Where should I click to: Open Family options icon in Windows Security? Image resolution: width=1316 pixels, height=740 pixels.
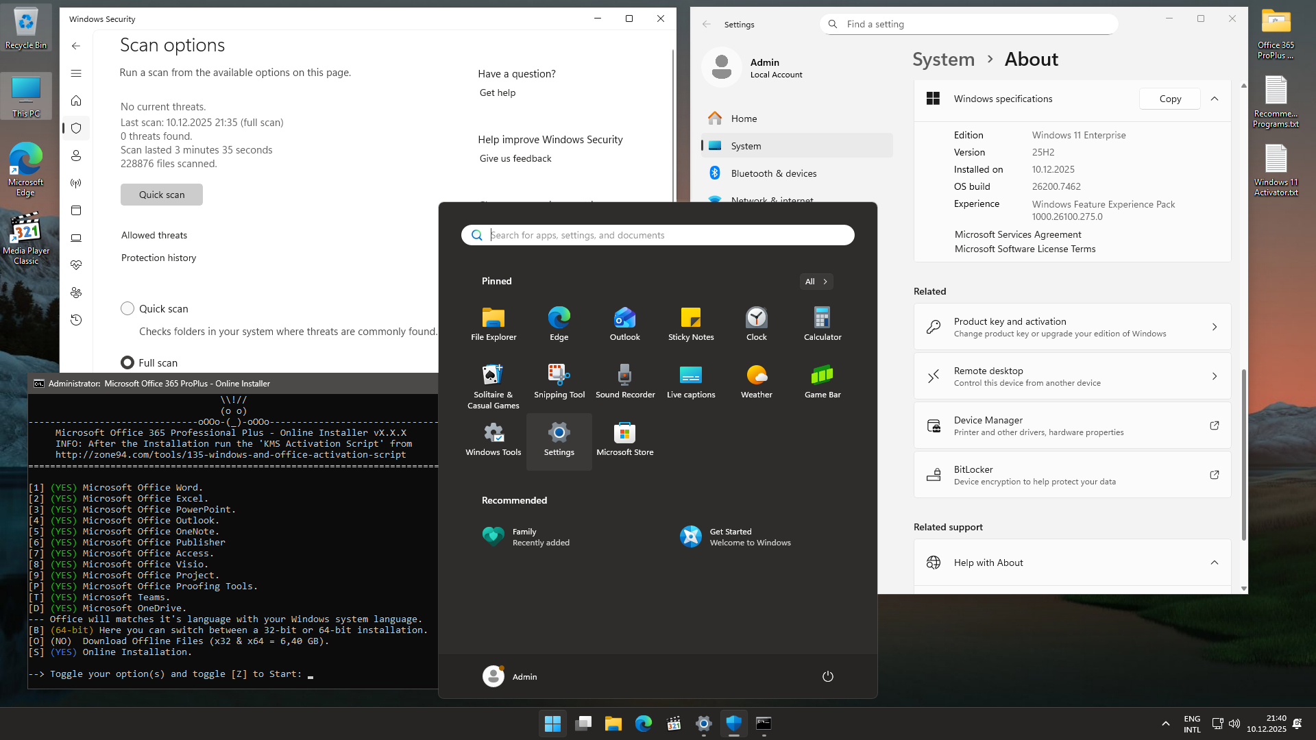coord(75,293)
